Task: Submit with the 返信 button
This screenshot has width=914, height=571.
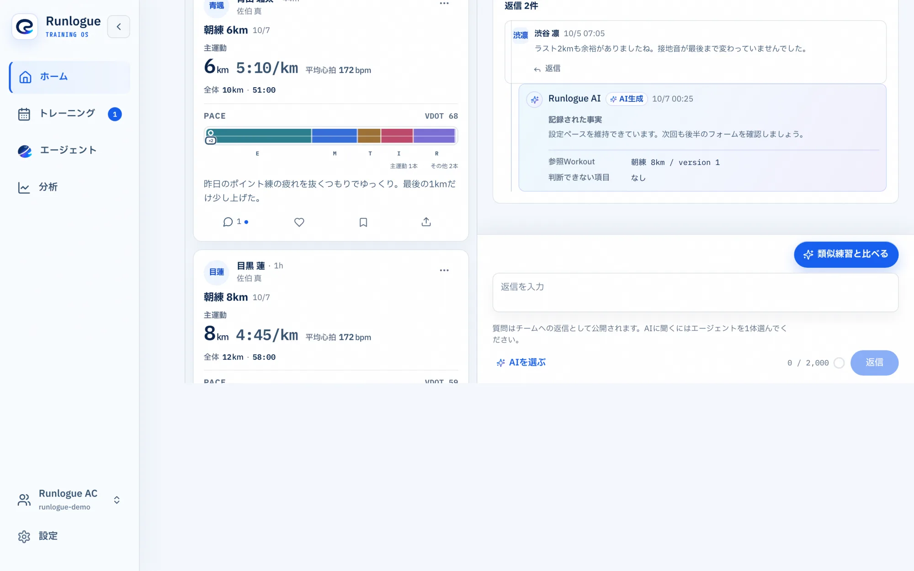Action: pyautogui.click(x=874, y=363)
